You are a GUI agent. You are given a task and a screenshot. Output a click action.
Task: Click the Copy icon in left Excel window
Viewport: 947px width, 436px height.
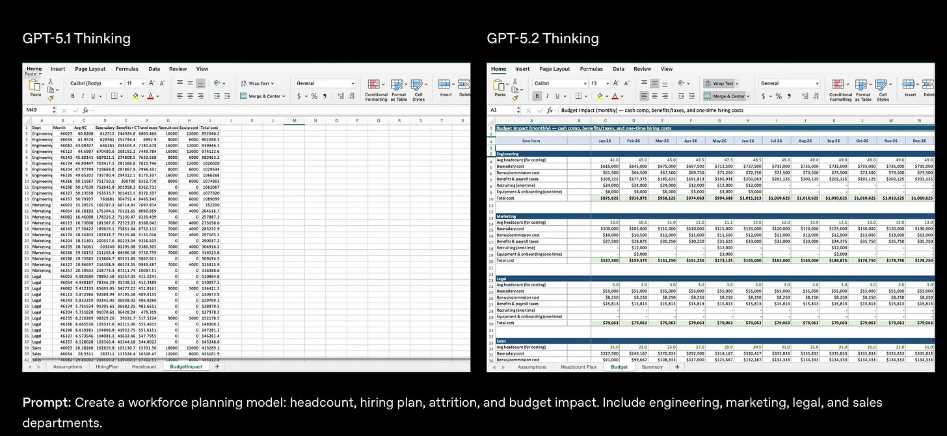50,90
